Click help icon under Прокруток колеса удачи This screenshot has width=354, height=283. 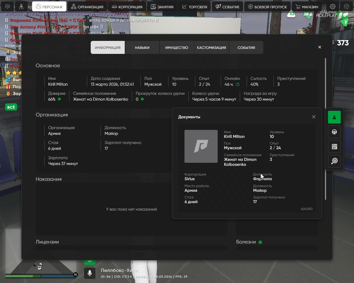point(142,99)
